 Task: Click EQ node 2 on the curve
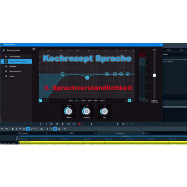tap(87, 78)
